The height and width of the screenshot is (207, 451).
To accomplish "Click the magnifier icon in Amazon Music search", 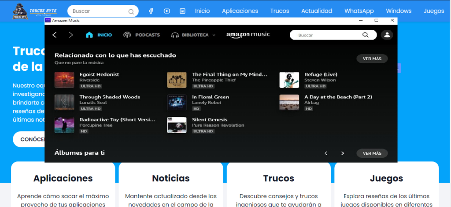I will (x=365, y=35).
